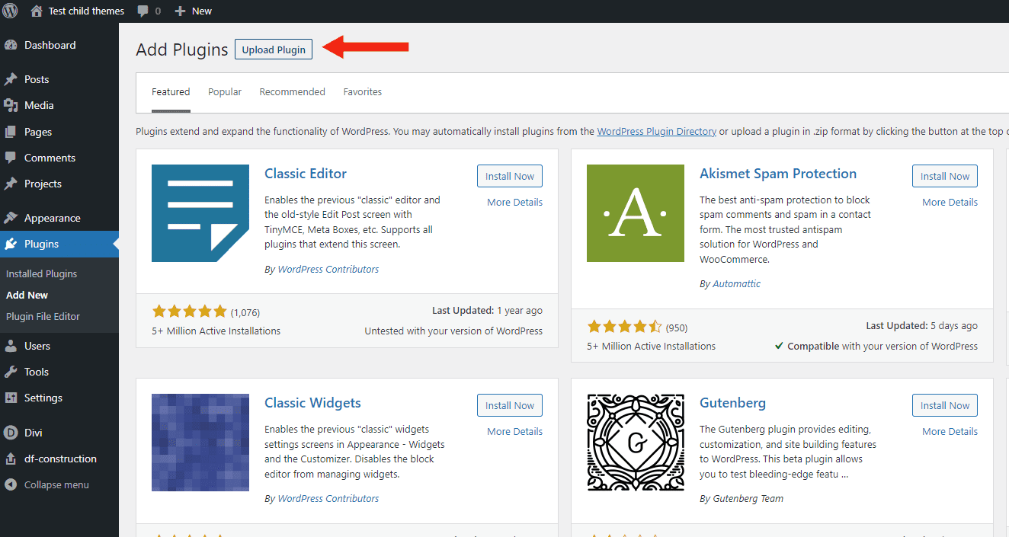Click the Automattic author link
1009x537 pixels.
(736, 283)
